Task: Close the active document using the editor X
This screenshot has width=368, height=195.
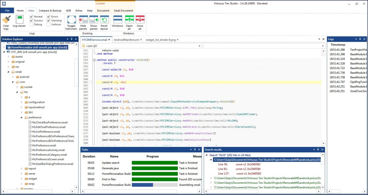Action: pos(323,39)
